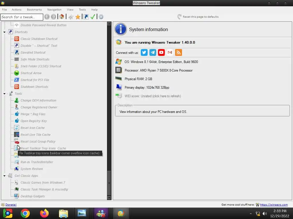Open the Navigation menu
This screenshot has height=219, width=293.
coord(54,9)
